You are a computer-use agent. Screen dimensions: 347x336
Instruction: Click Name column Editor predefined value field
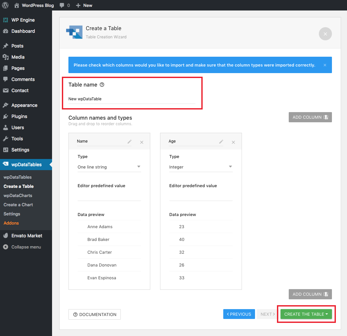pos(109,196)
